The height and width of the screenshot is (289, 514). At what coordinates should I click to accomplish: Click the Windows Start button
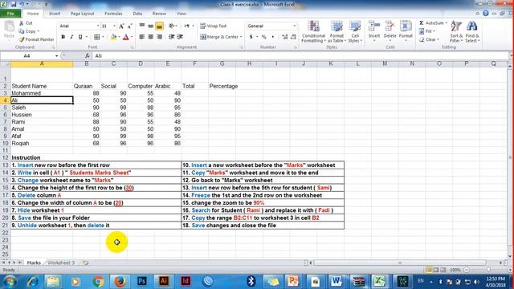tap(10, 282)
